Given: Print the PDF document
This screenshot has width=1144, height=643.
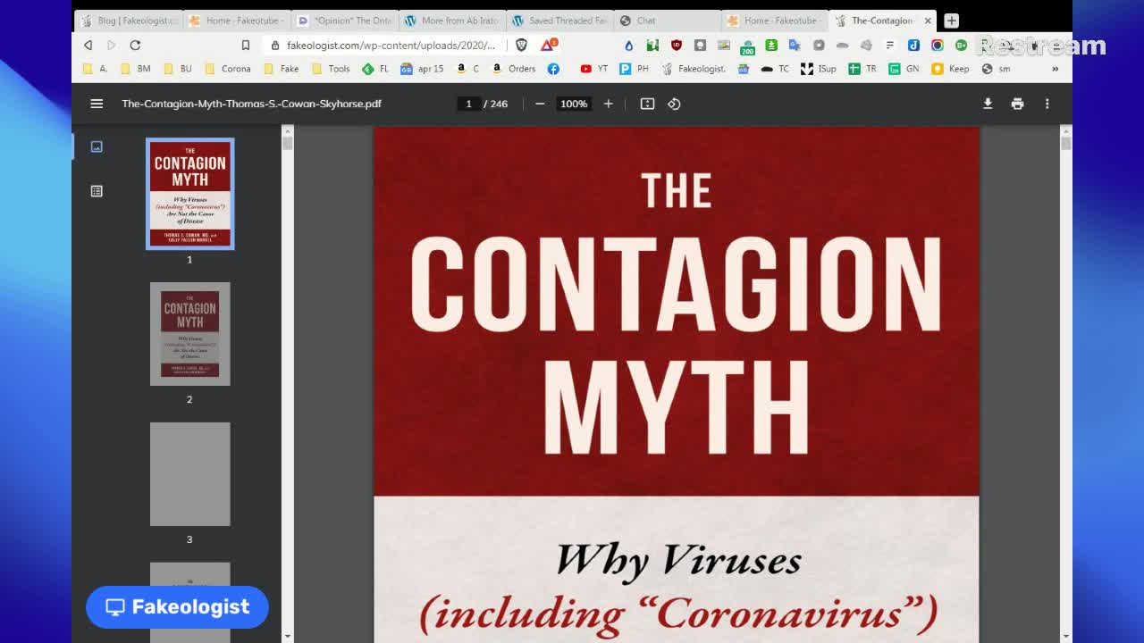Looking at the screenshot, I should [x=1017, y=104].
